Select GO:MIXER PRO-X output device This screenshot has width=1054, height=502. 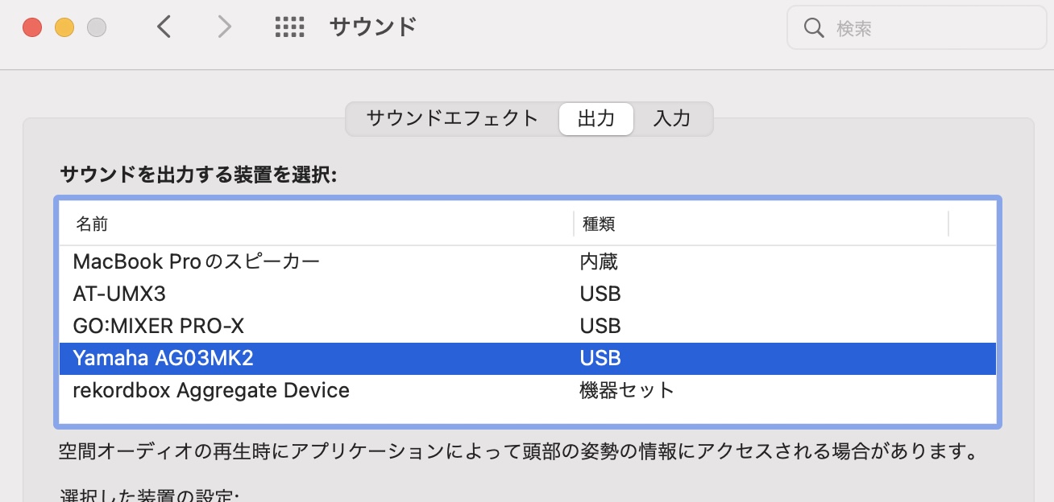tap(528, 326)
